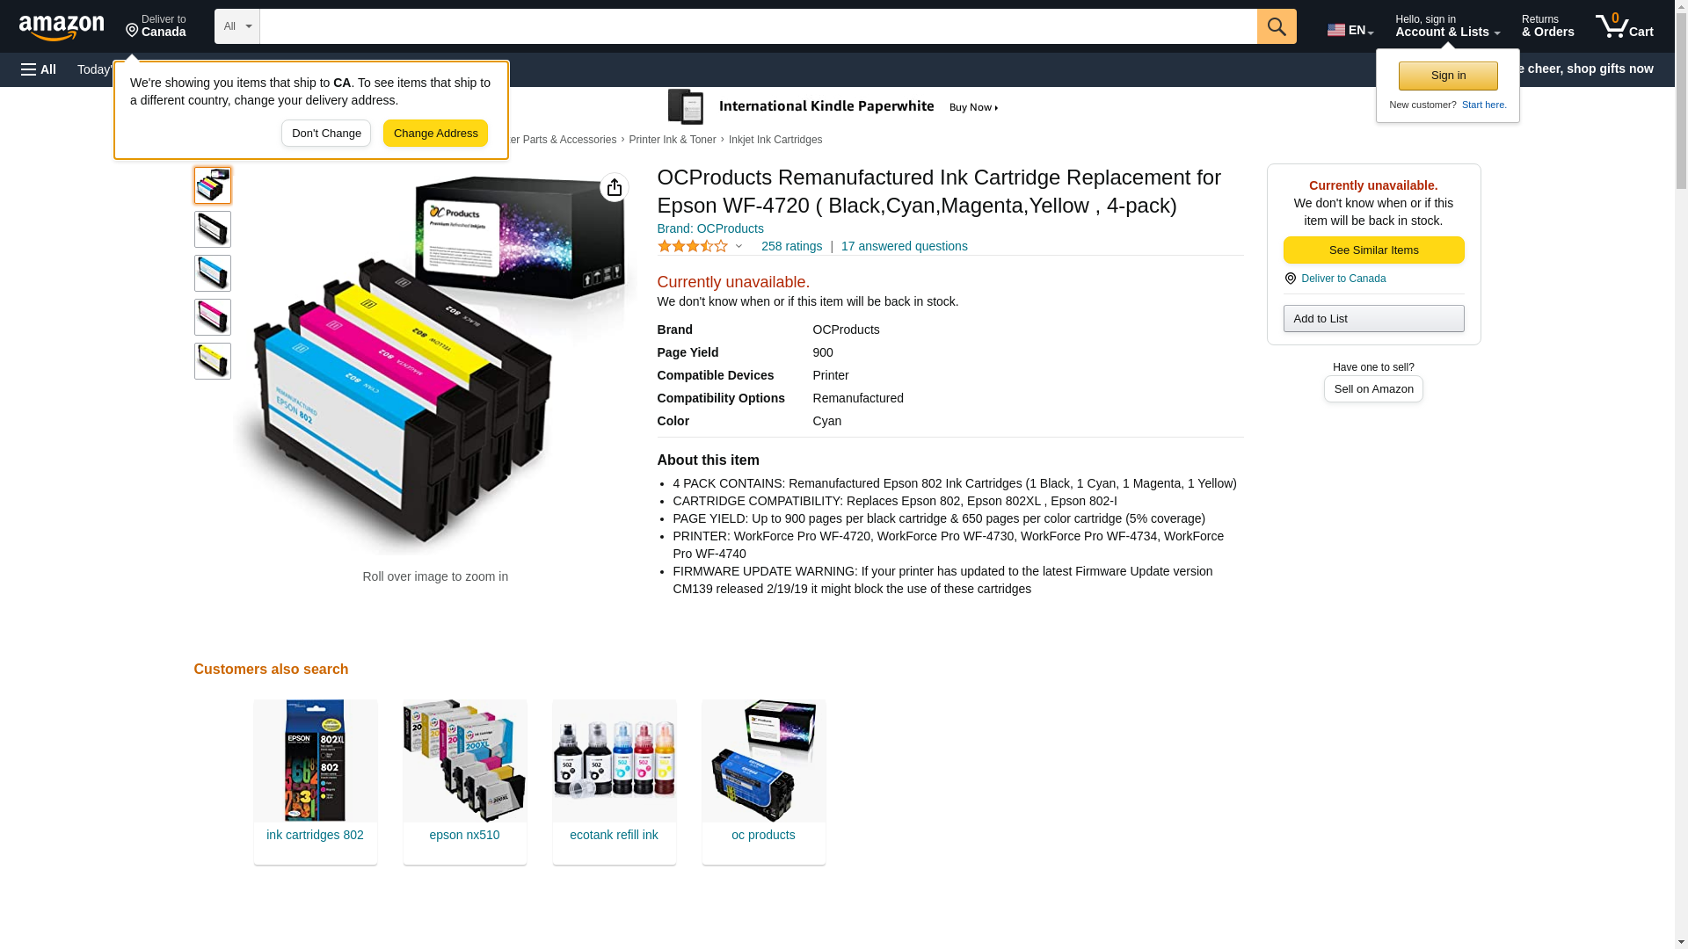Click the search magnifier button
The height and width of the screenshot is (949, 1688).
(1277, 26)
